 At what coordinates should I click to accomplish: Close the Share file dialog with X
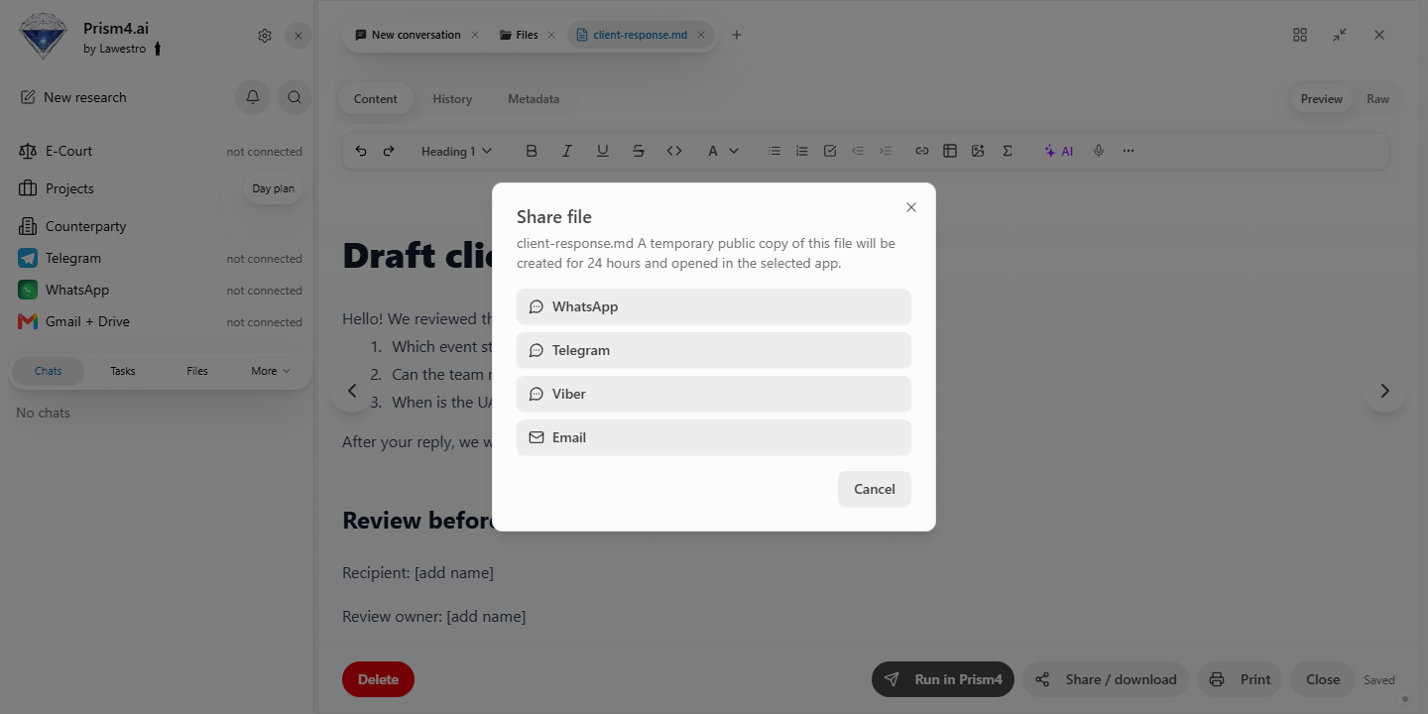(911, 207)
